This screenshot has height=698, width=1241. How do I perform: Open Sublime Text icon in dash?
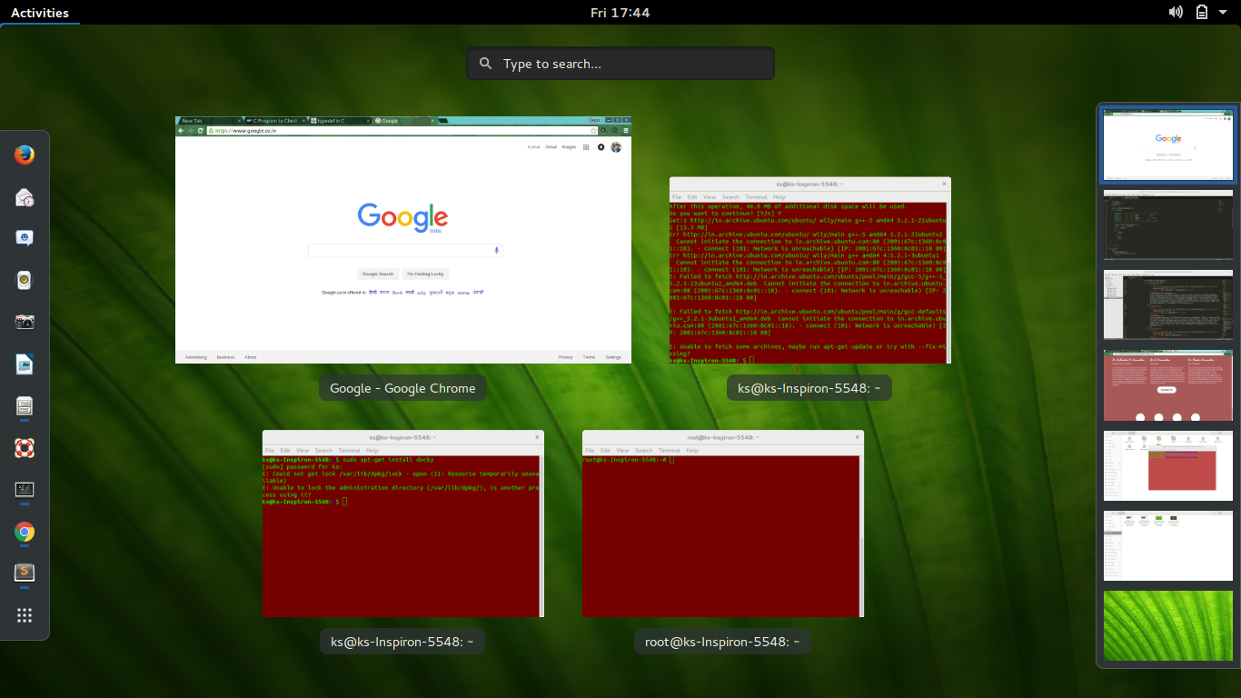click(25, 573)
